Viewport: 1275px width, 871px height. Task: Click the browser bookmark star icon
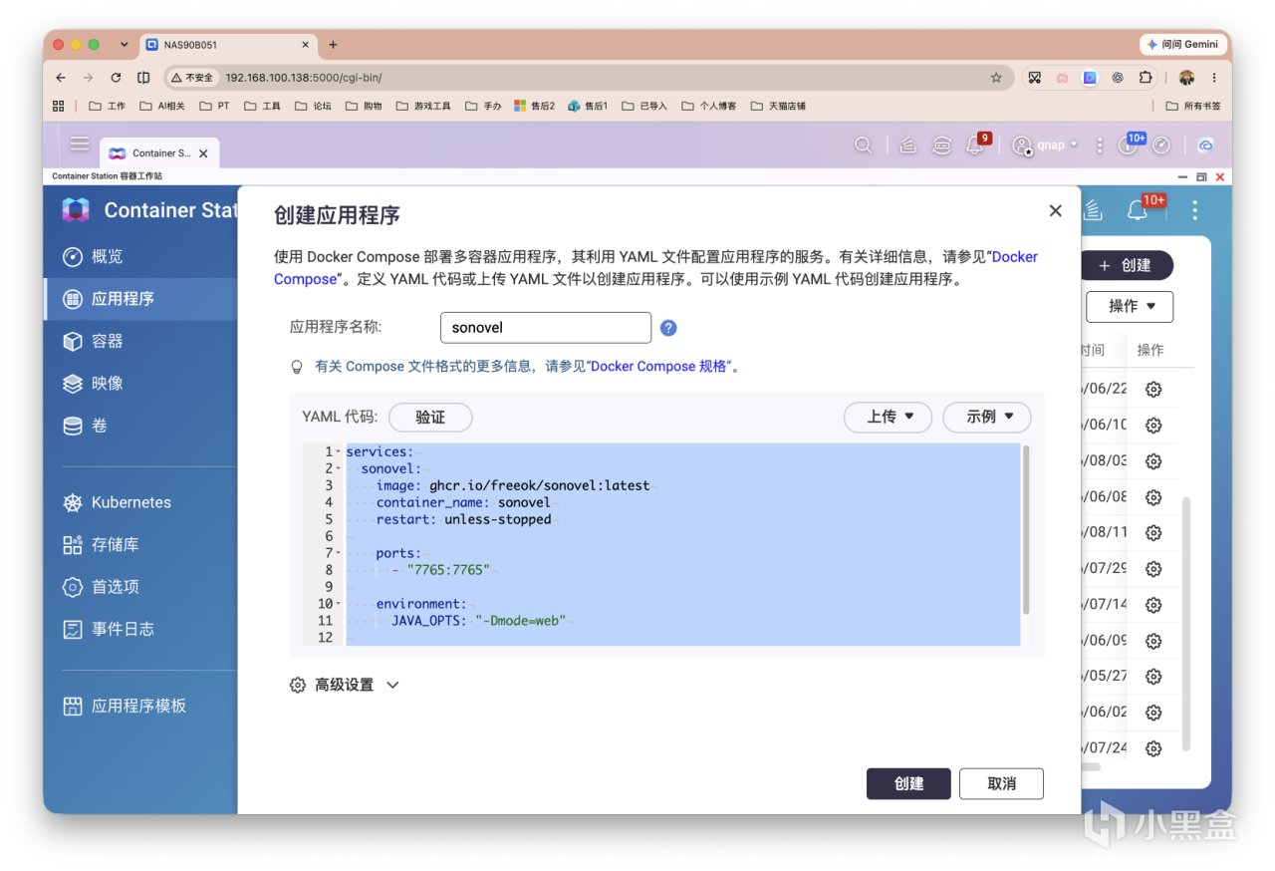(x=996, y=78)
